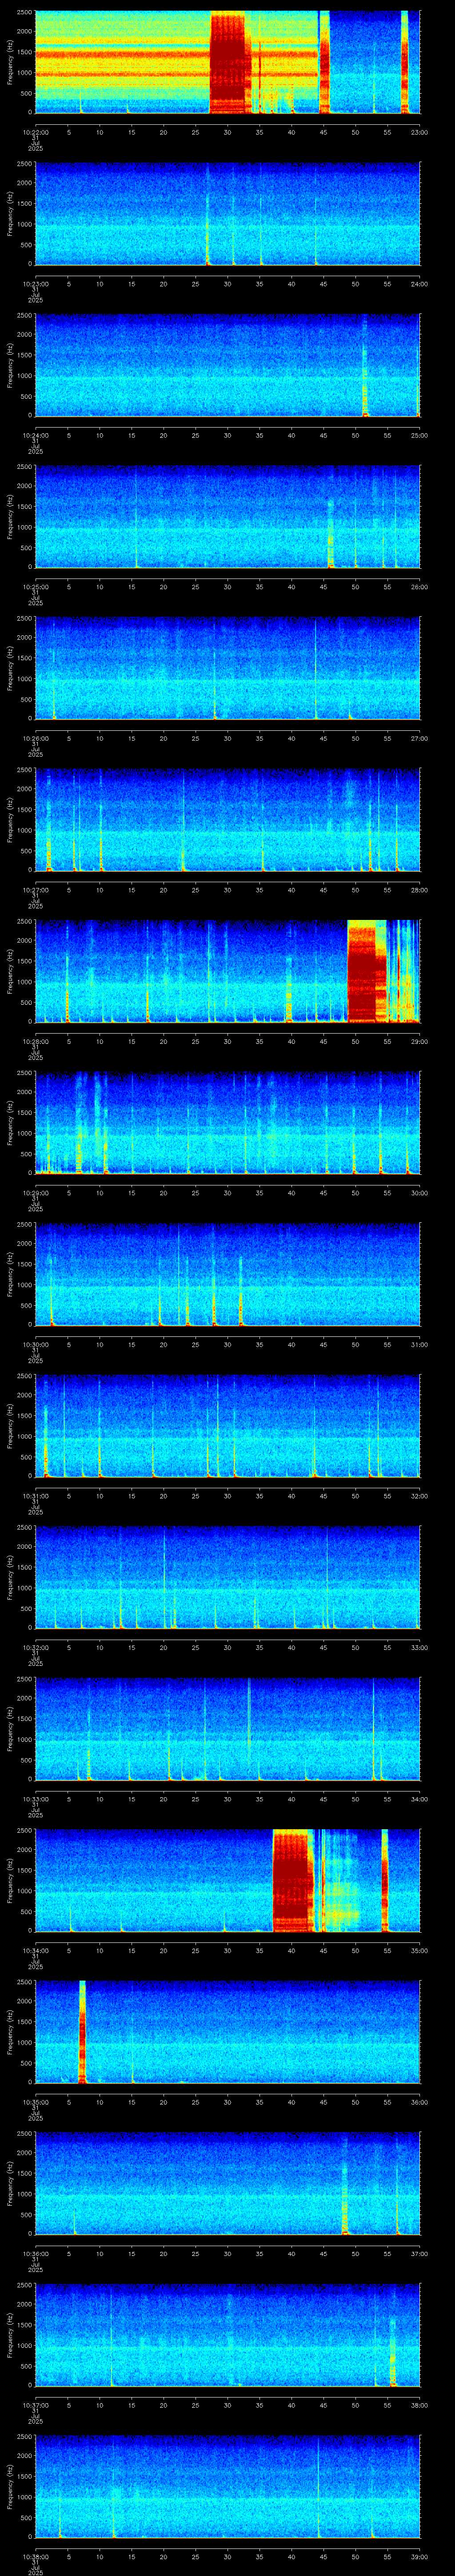Choose the spectrogram panel starting at 10:26:00
This screenshot has width=455, height=2576.
point(227,668)
